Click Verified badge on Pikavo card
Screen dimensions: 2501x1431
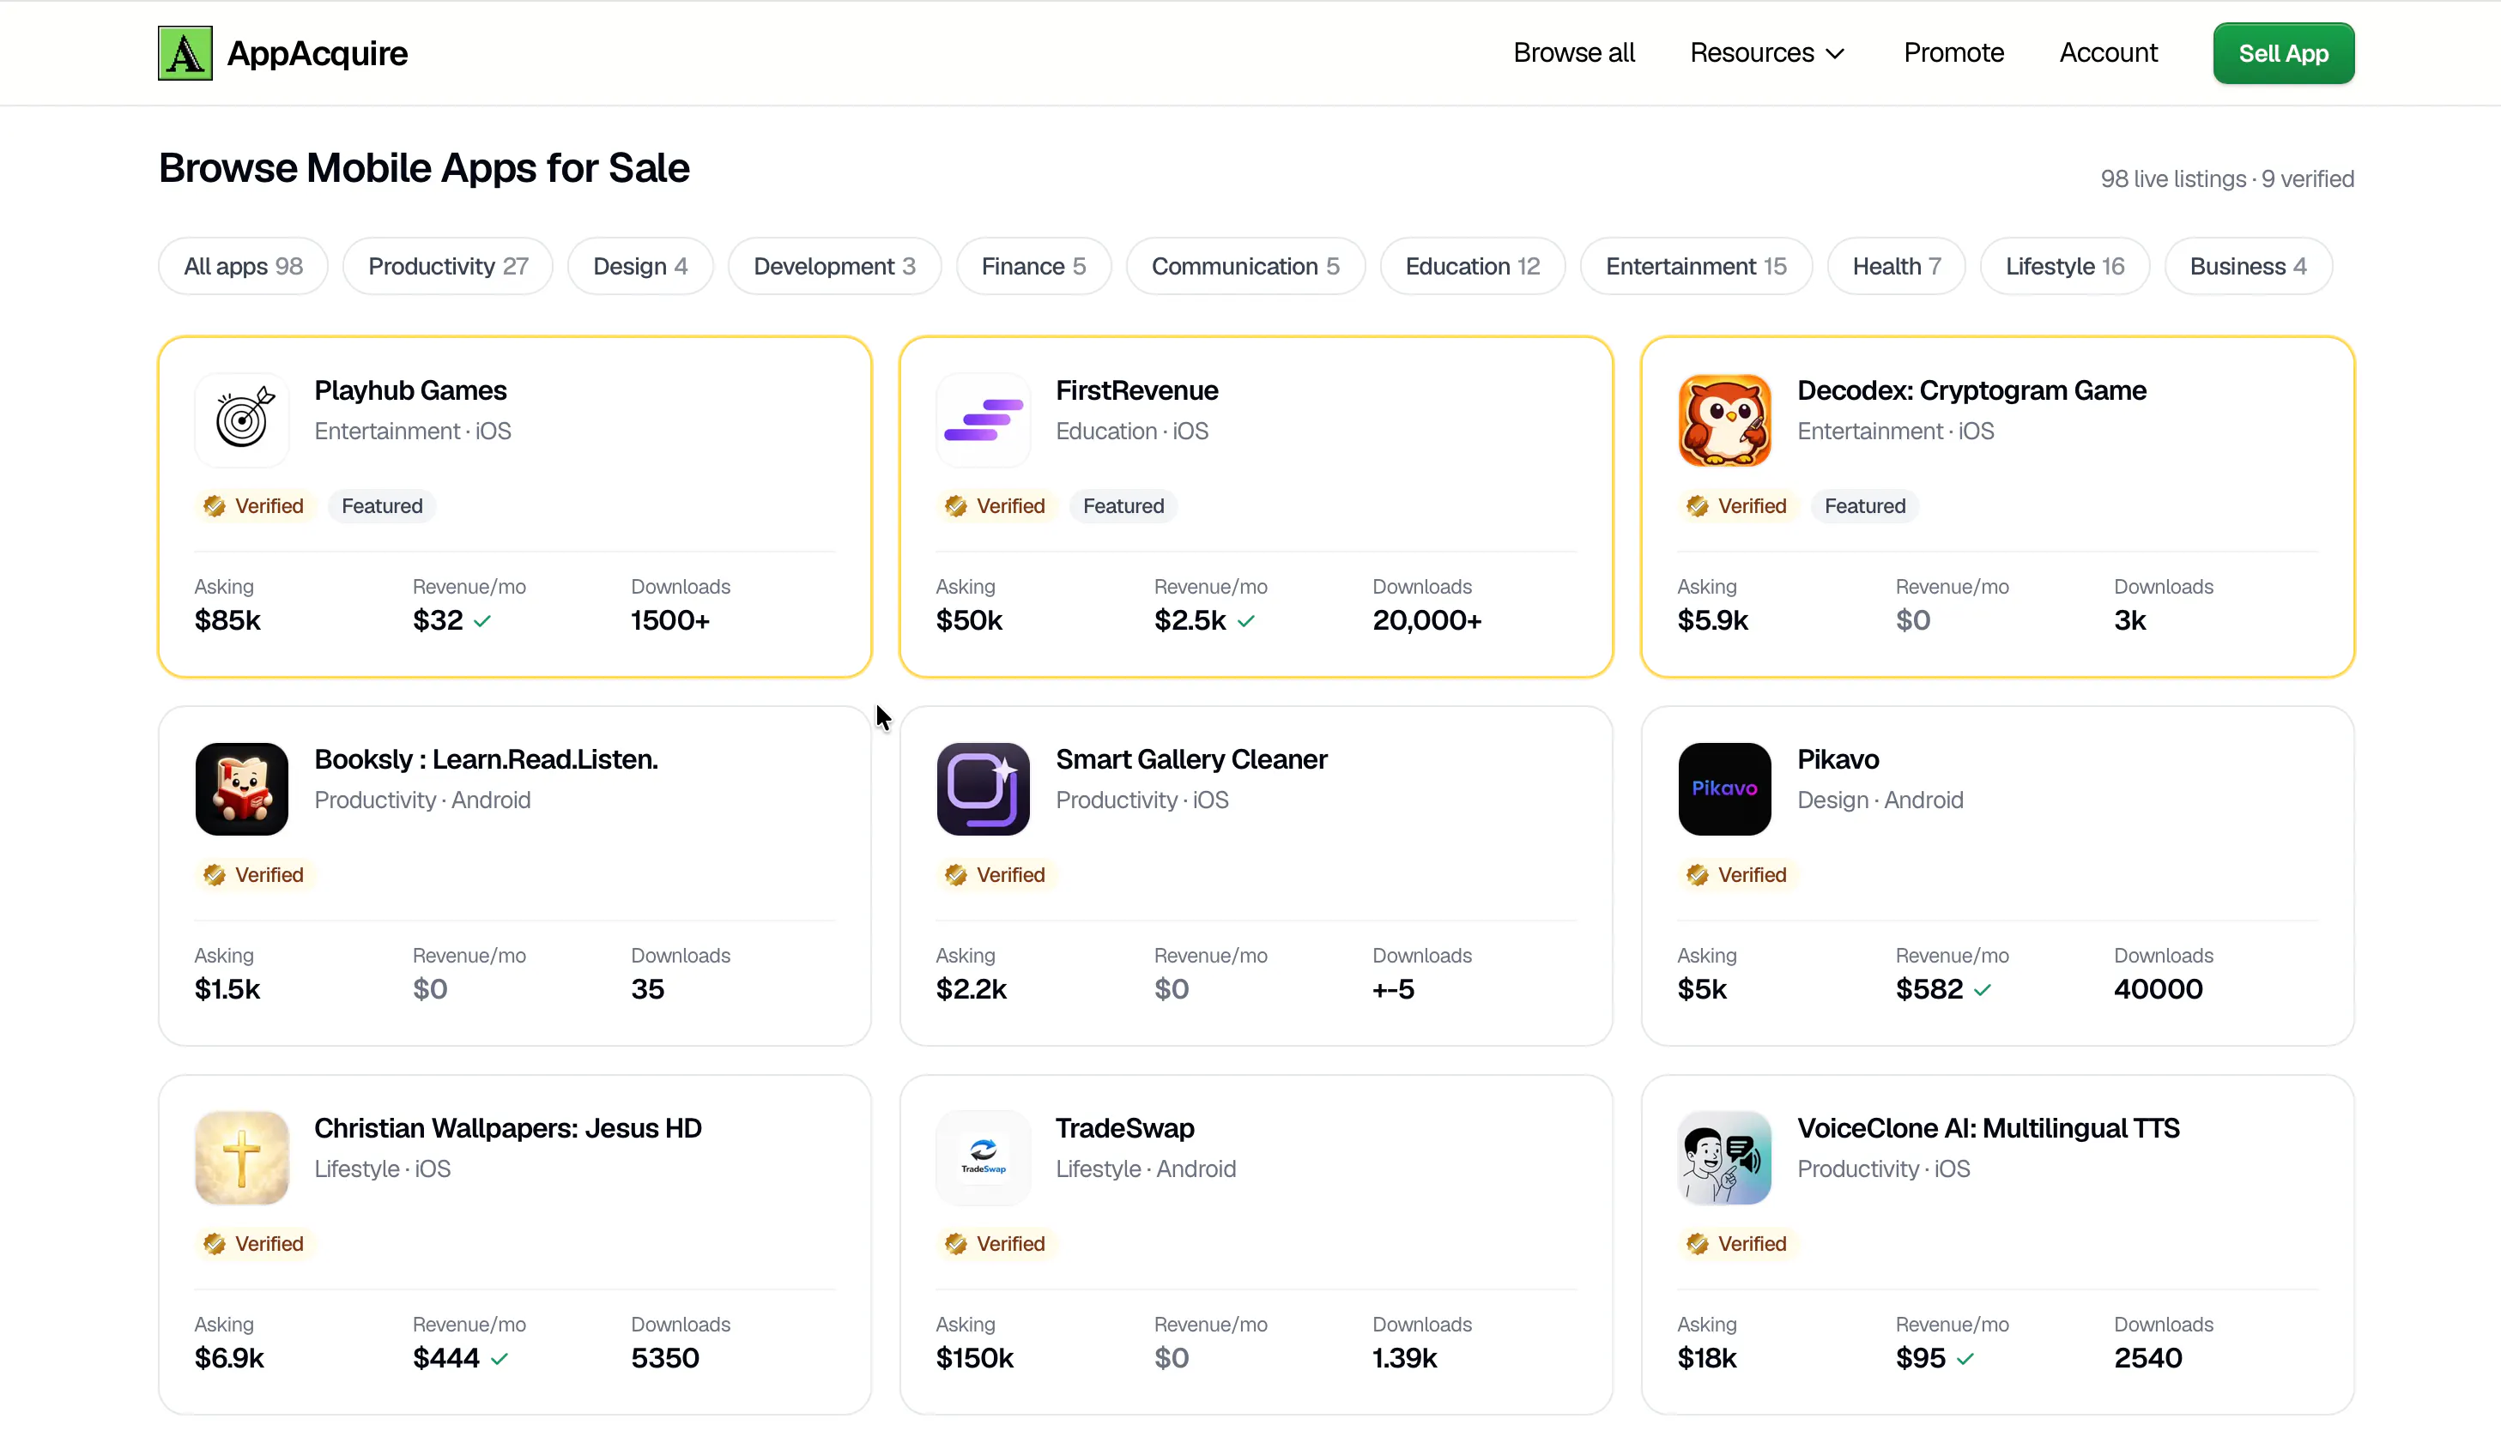pos(1737,875)
